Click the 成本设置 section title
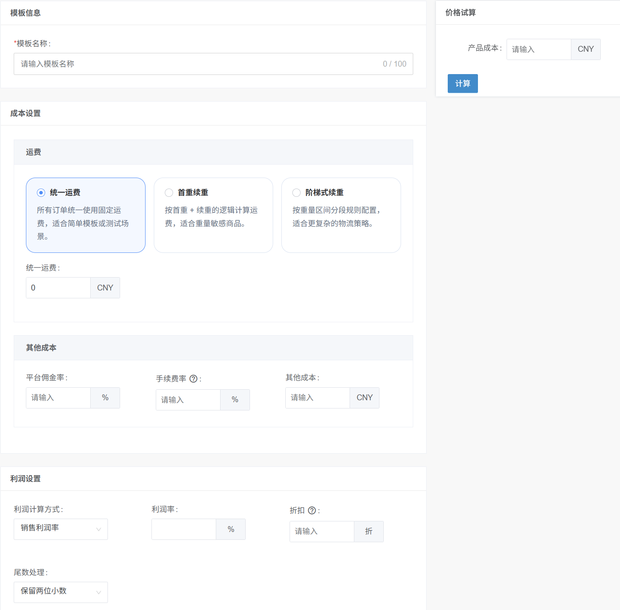 (26, 113)
